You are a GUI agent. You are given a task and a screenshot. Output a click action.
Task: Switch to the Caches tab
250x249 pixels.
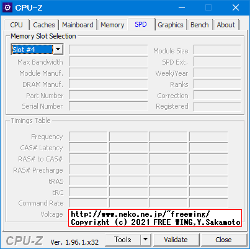44,25
